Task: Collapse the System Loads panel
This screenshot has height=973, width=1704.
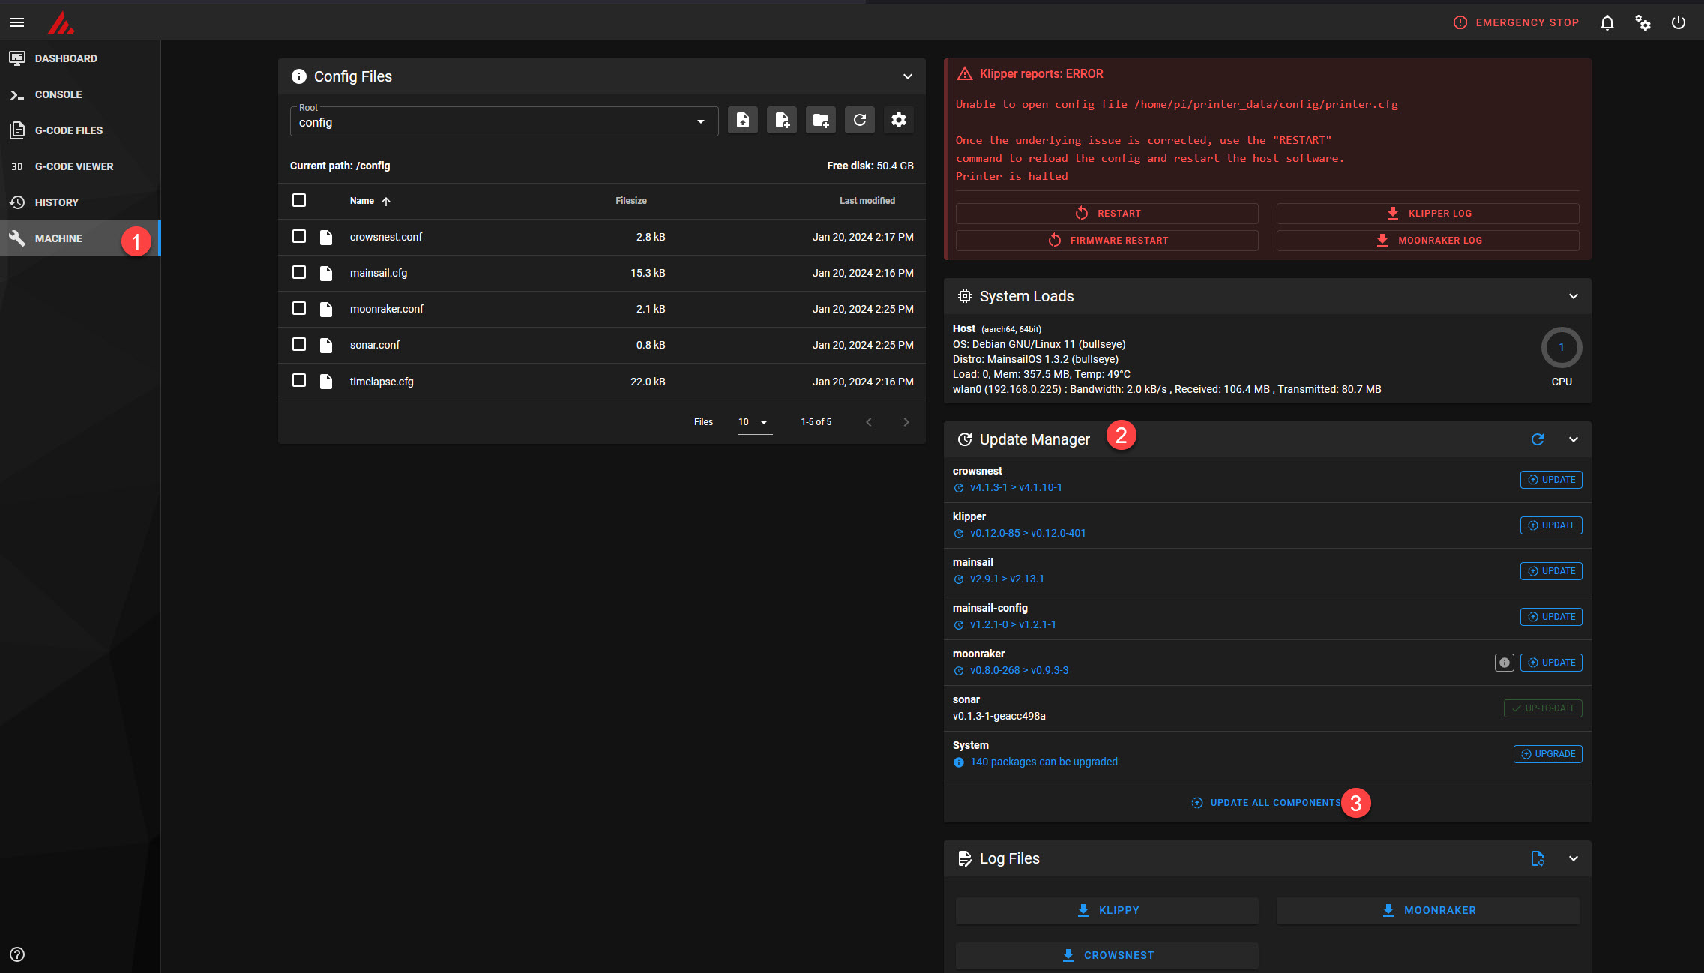Action: click(x=1574, y=296)
